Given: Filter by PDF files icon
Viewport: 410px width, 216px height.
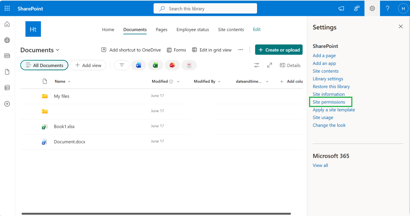Looking at the screenshot, I should coord(189,65).
